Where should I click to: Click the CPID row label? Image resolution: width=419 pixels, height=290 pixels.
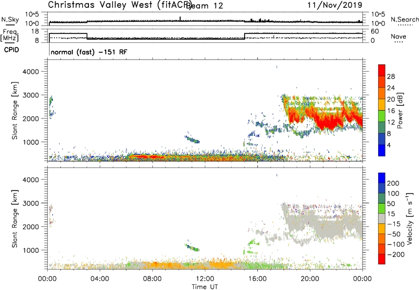[x=12, y=50]
